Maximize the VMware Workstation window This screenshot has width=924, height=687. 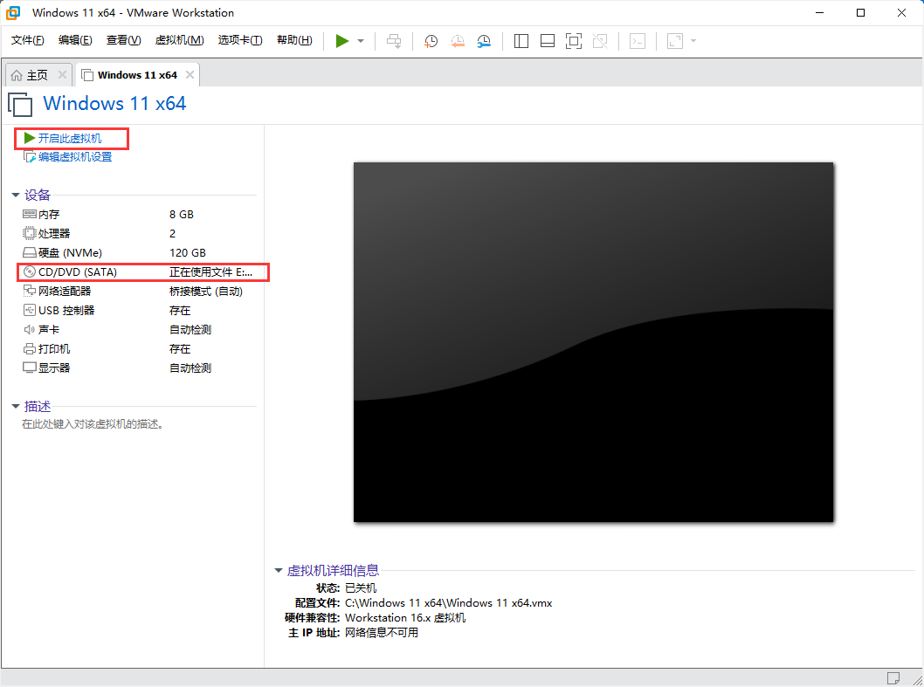coord(860,12)
